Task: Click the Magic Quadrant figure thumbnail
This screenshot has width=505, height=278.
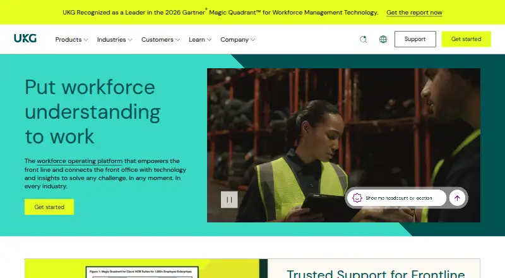Action: tap(142, 272)
